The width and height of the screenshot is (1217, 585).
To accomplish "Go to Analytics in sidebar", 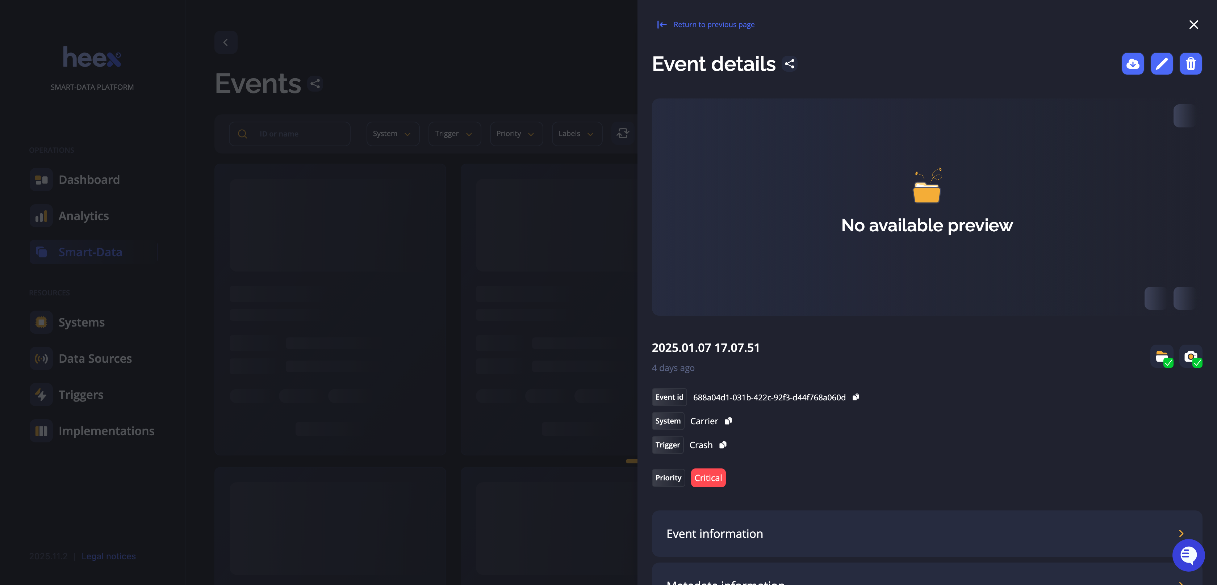I will (x=84, y=216).
